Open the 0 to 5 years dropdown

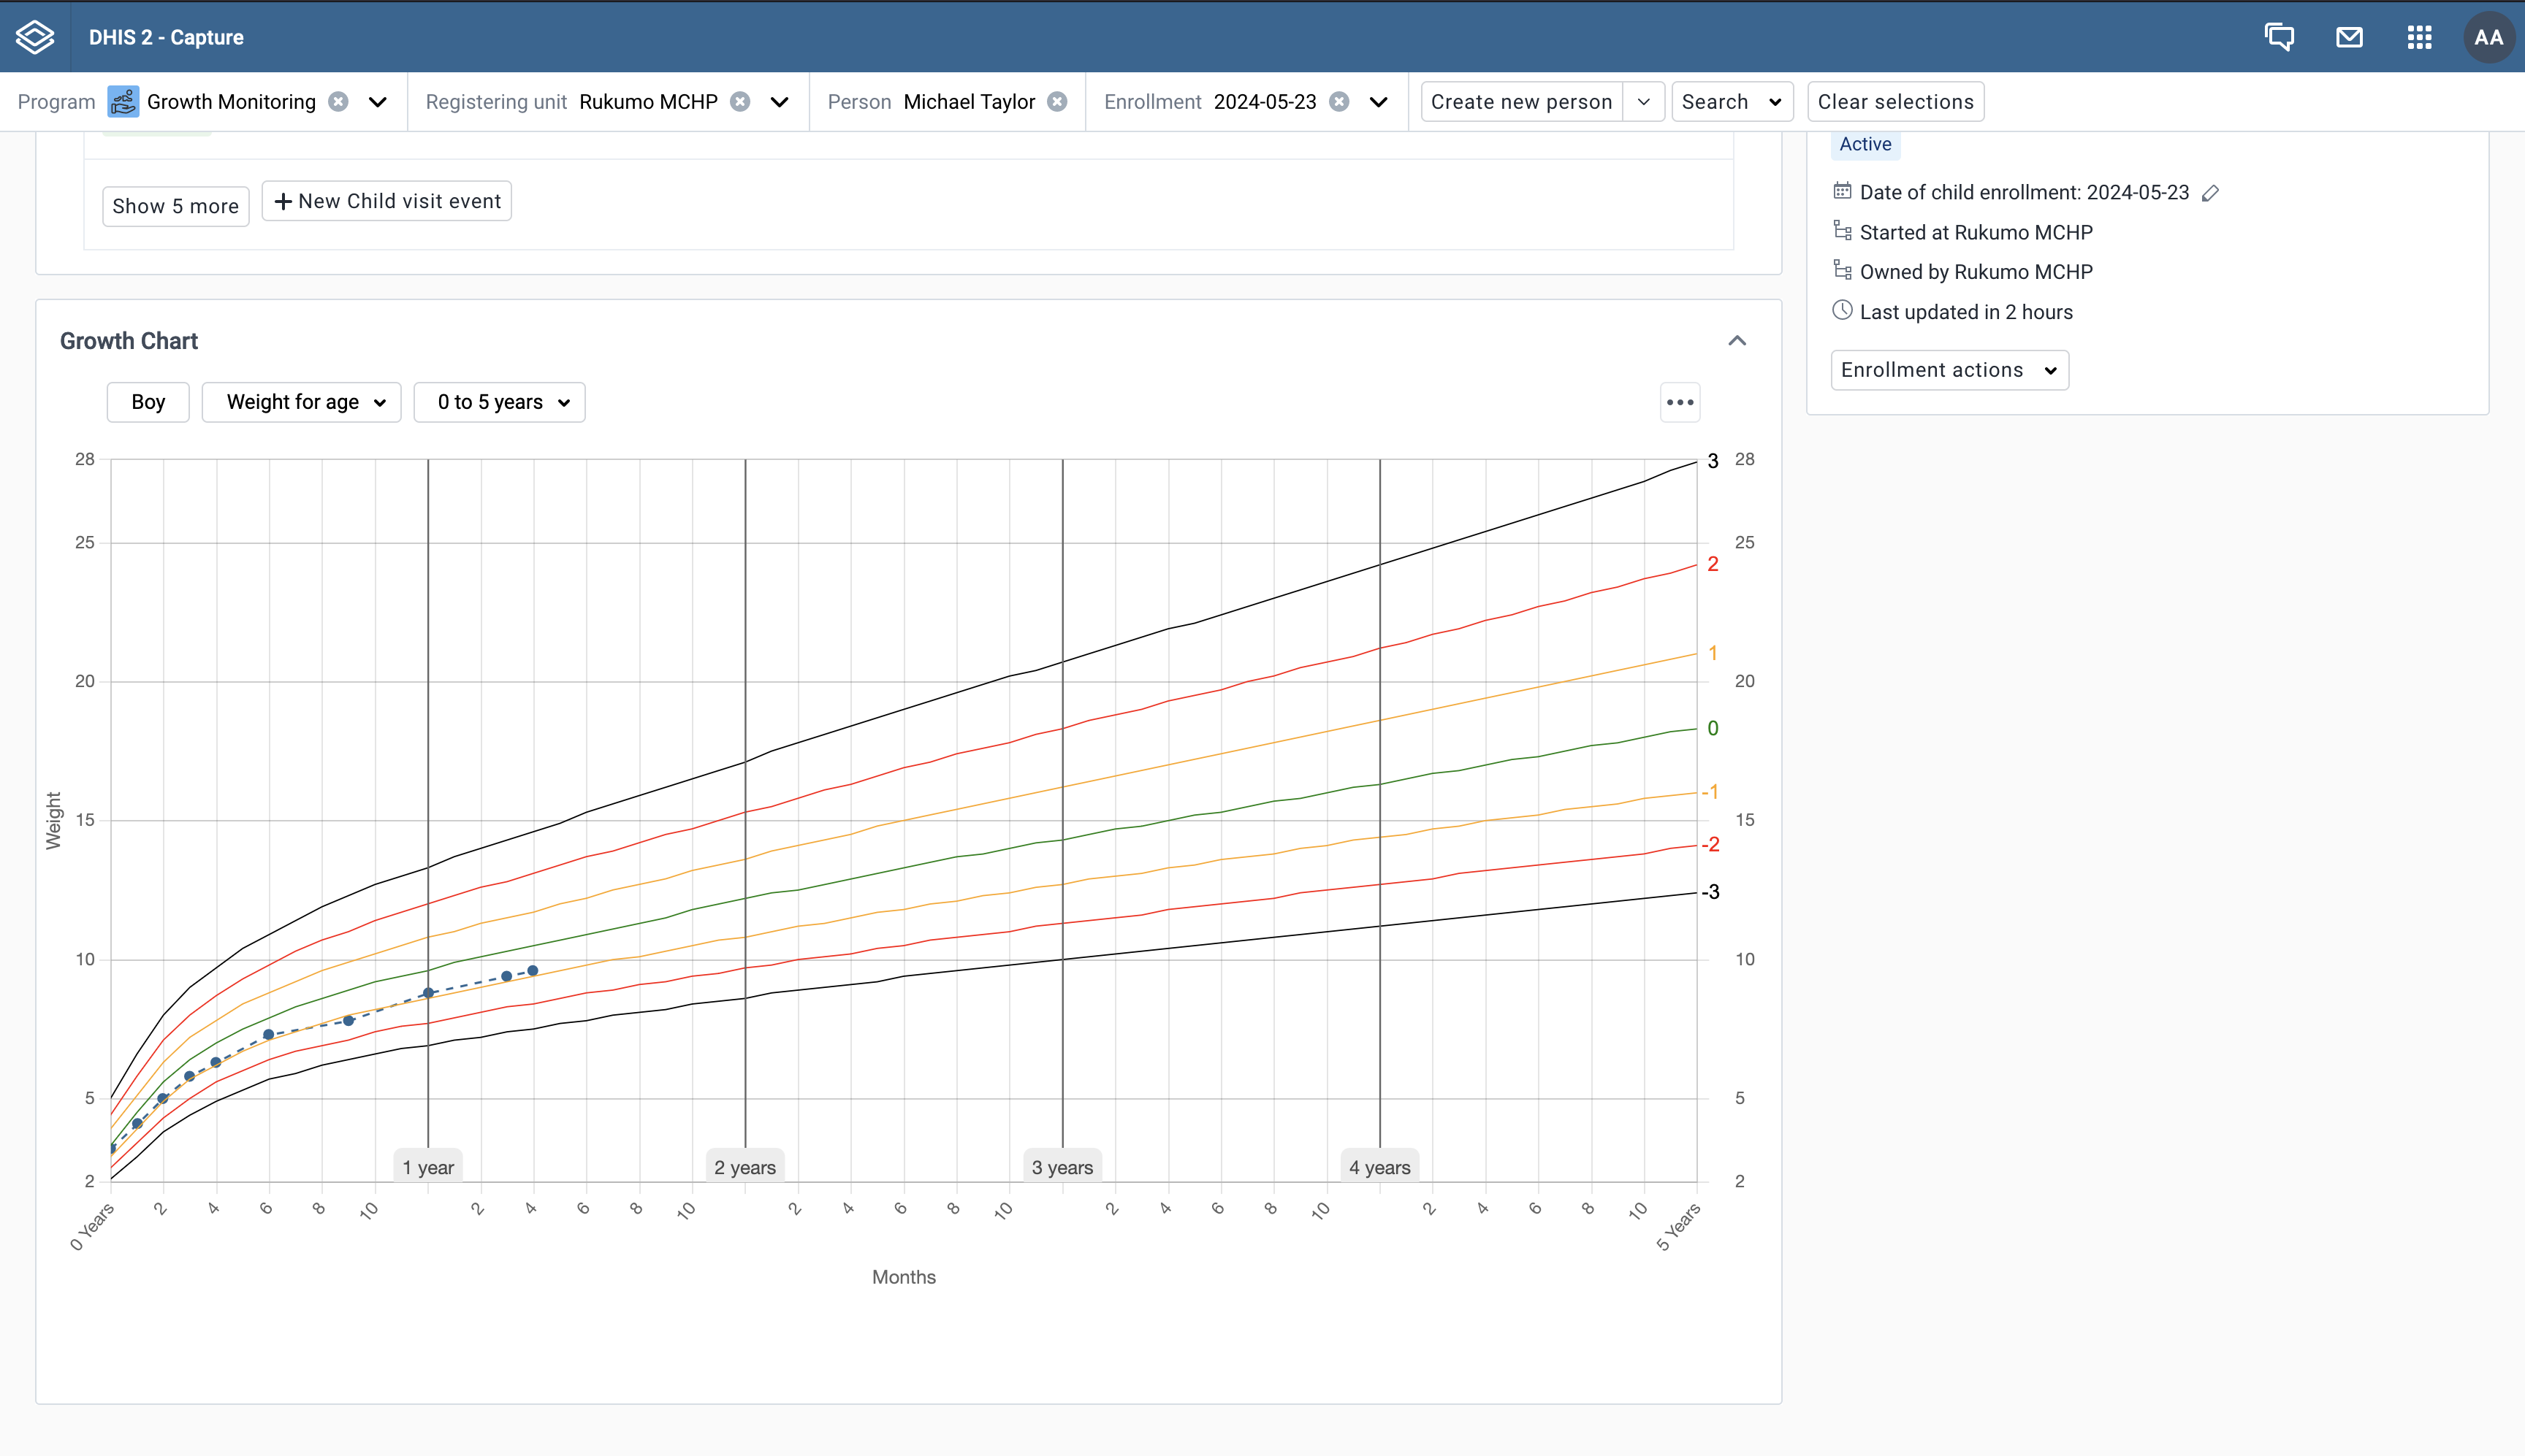click(499, 402)
